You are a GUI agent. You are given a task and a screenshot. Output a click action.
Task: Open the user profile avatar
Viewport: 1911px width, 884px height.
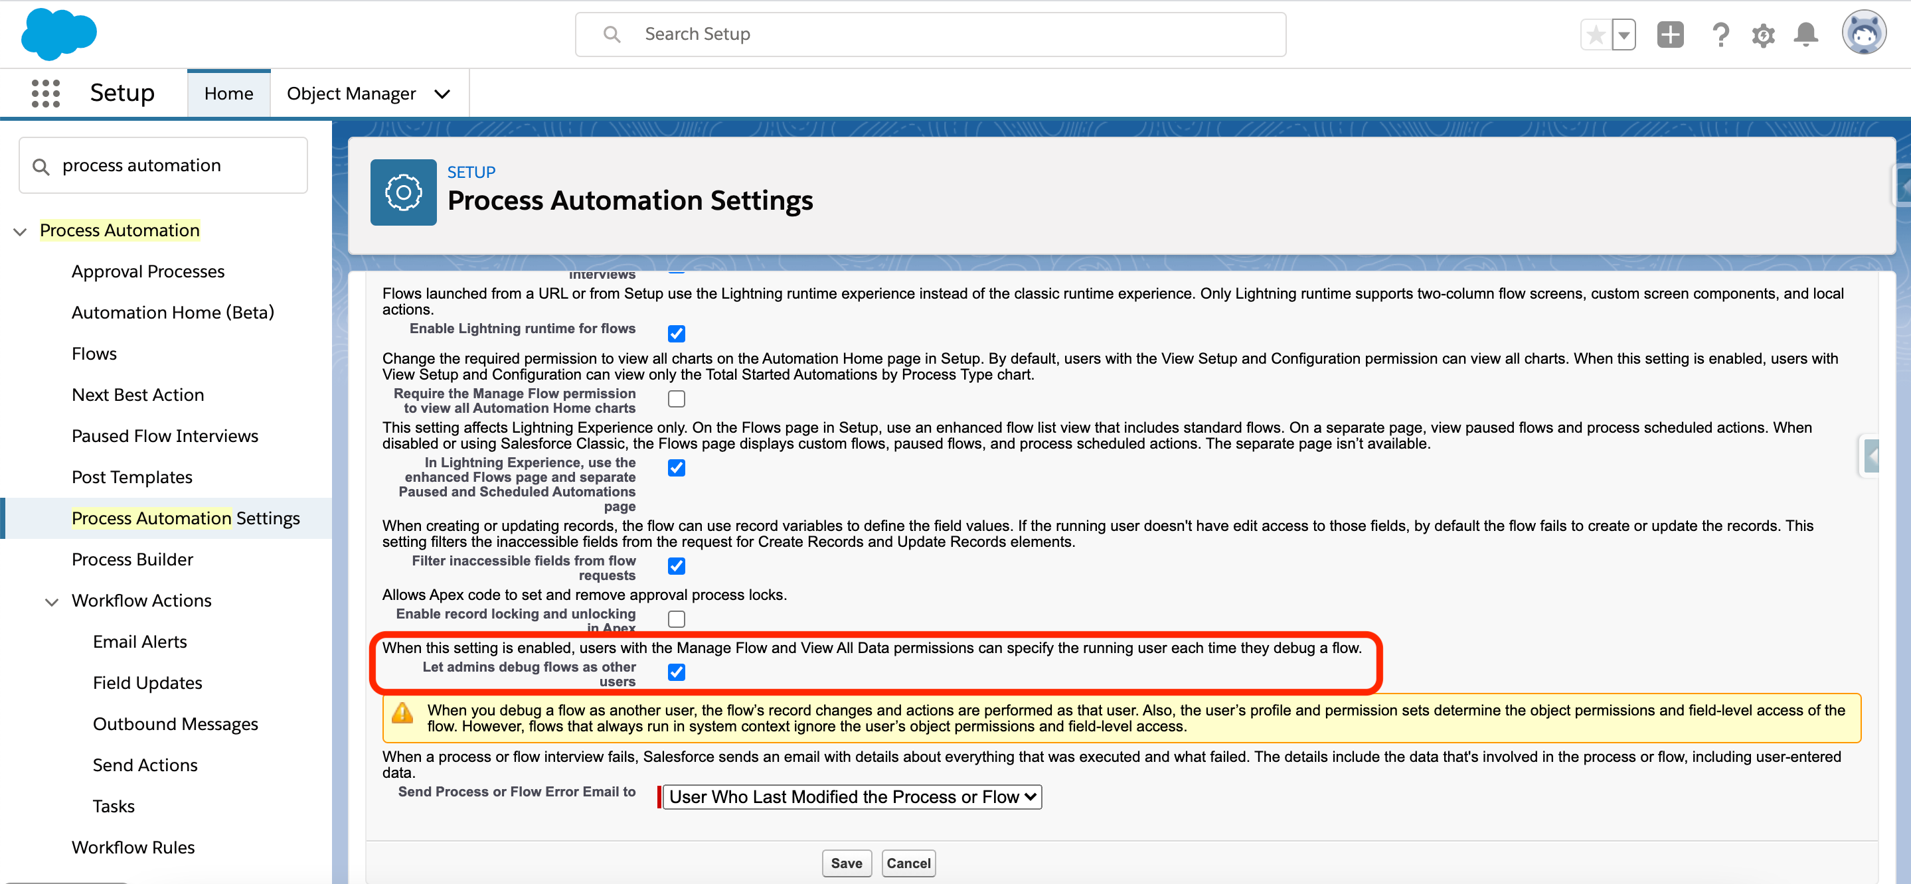point(1863,33)
